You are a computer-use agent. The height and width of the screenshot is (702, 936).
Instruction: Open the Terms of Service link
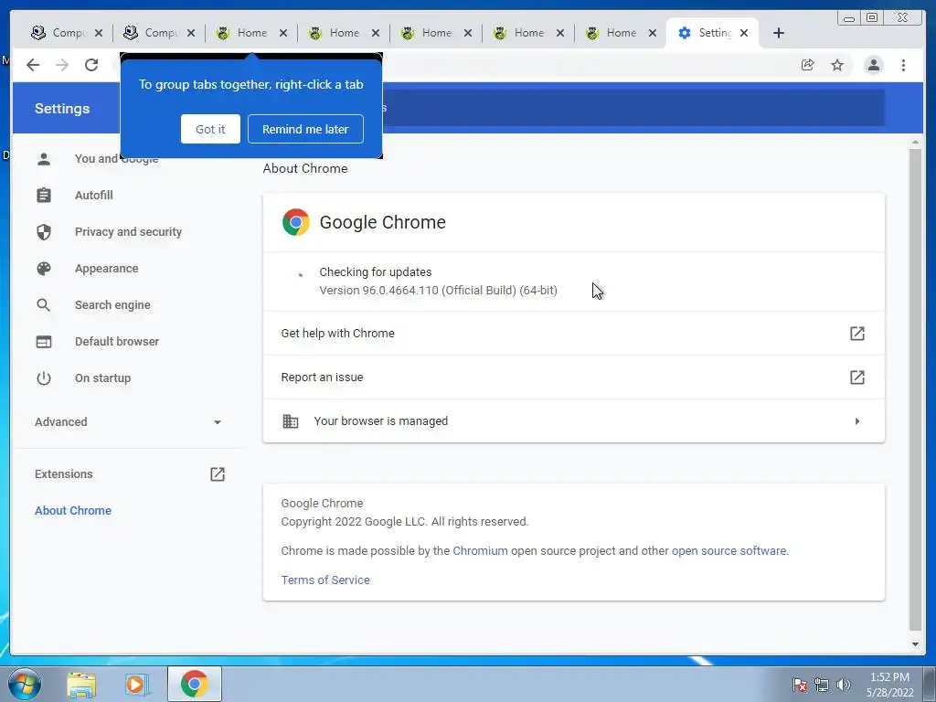click(x=325, y=580)
